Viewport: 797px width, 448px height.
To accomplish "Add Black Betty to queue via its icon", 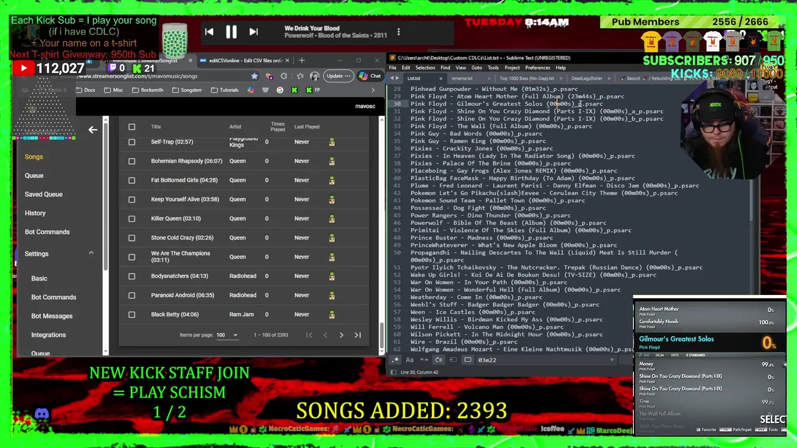I will click(332, 314).
